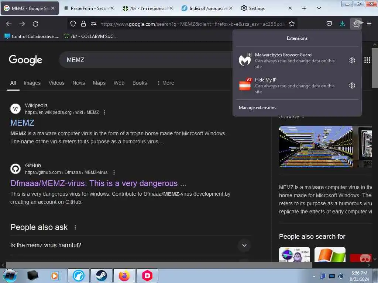The height and width of the screenshot is (283, 378).
Task: Go to the Google homepage logo
Action: tap(25, 60)
